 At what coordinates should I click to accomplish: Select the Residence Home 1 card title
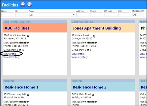pos(21,87)
